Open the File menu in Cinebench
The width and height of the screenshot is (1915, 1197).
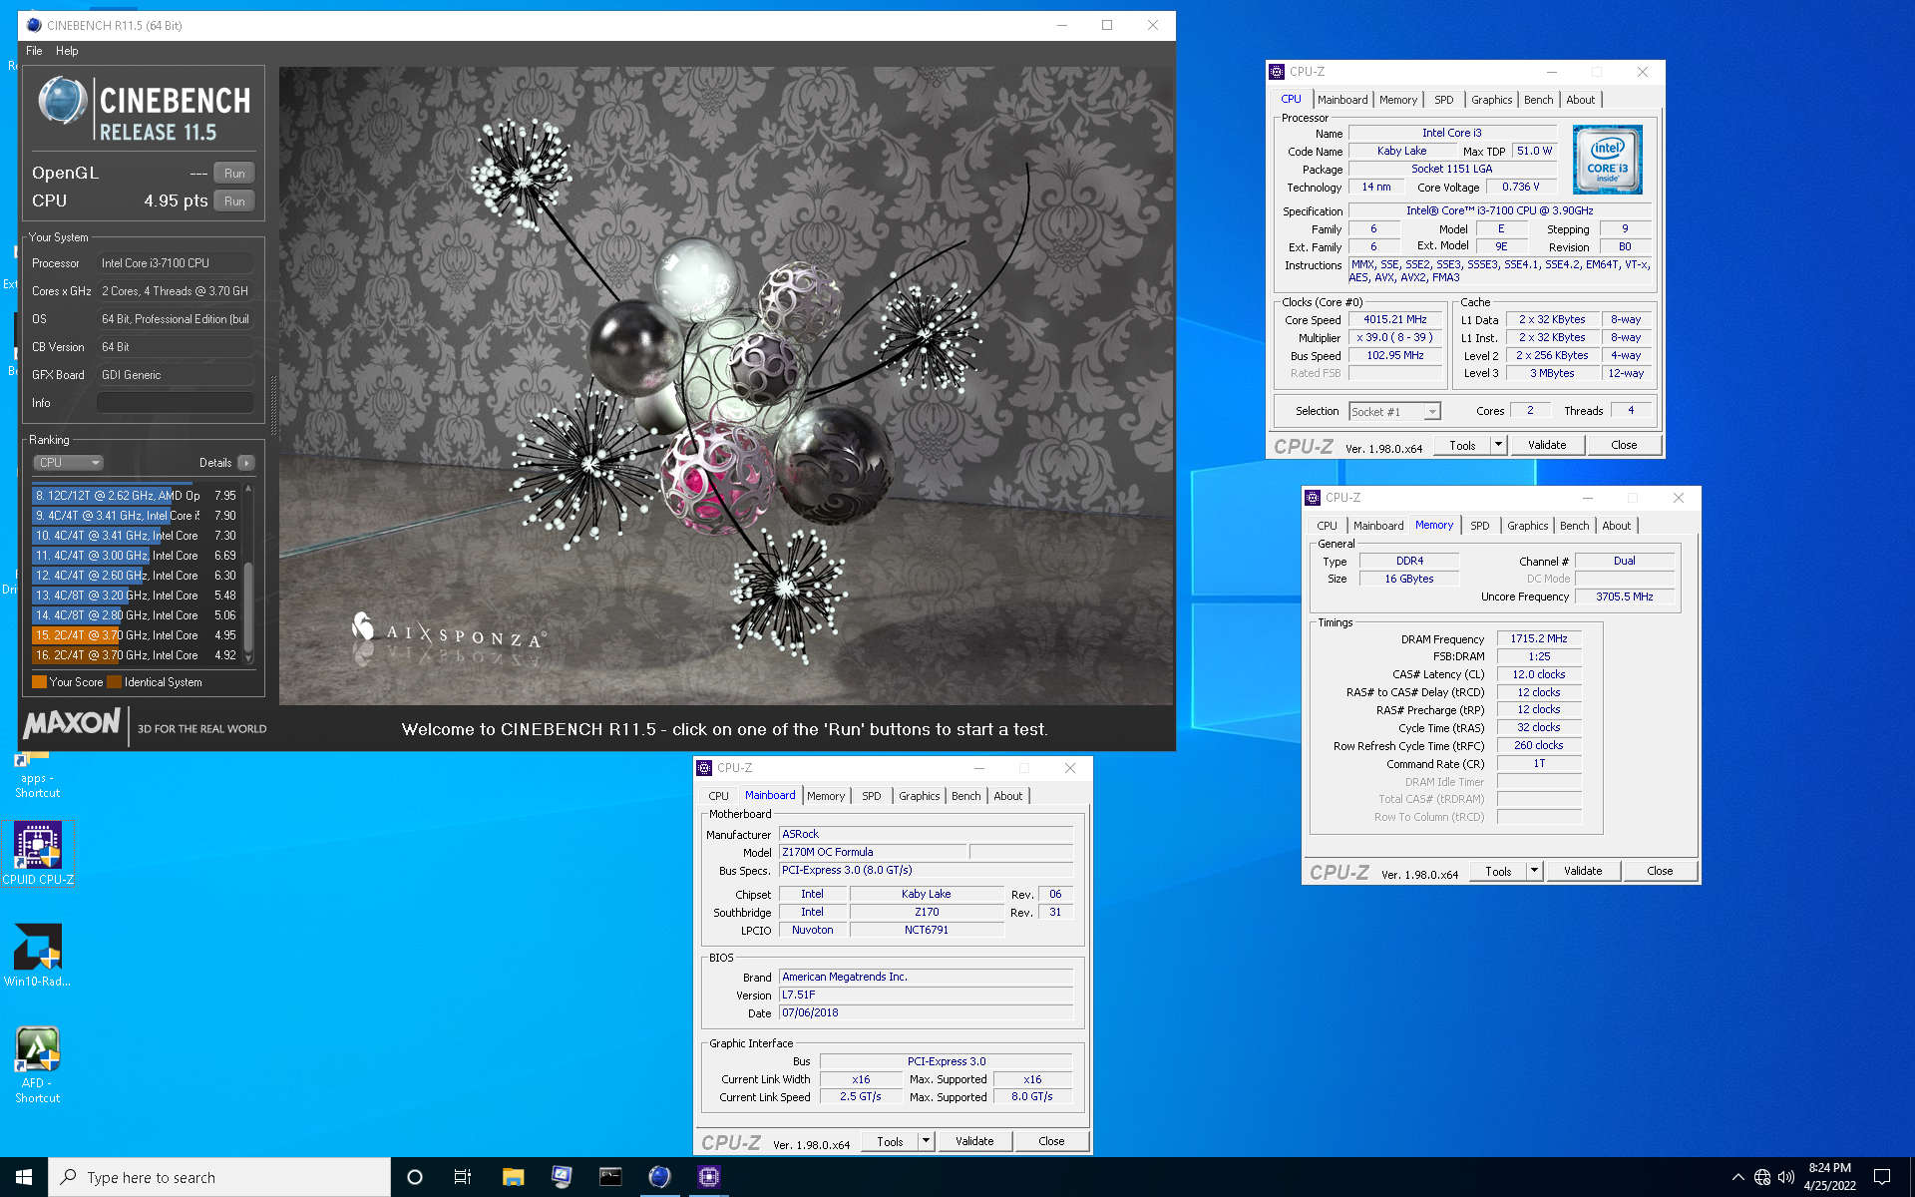[34, 51]
